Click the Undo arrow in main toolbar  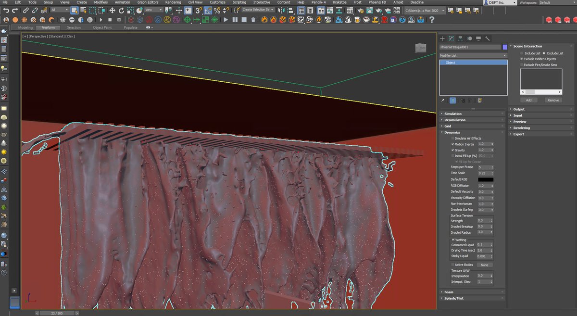pos(6,10)
